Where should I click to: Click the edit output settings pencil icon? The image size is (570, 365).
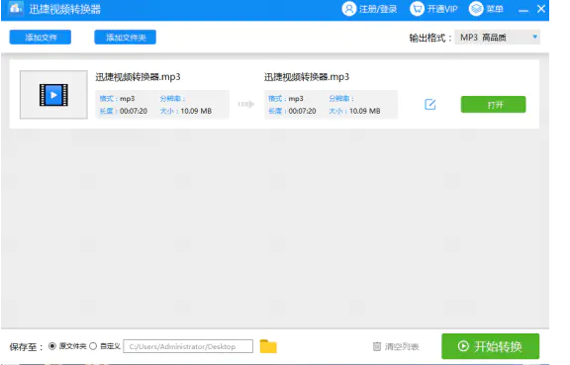[430, 104]
